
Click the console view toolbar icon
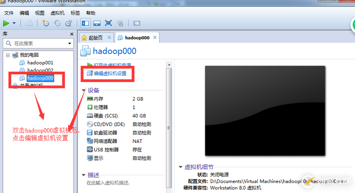click(x=136, y=23)
